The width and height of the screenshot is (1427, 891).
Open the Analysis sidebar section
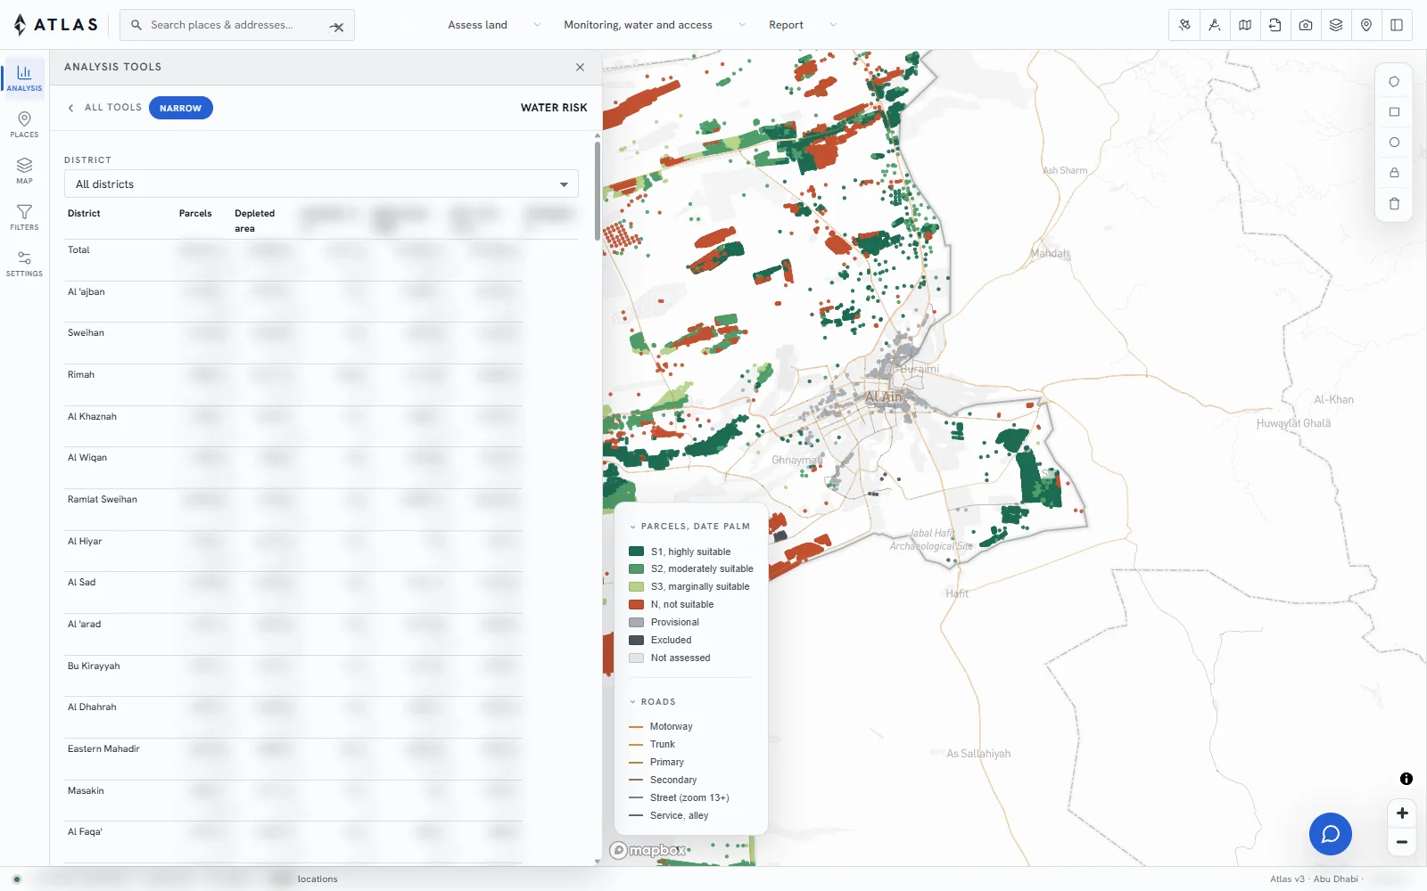coord(24,77)
